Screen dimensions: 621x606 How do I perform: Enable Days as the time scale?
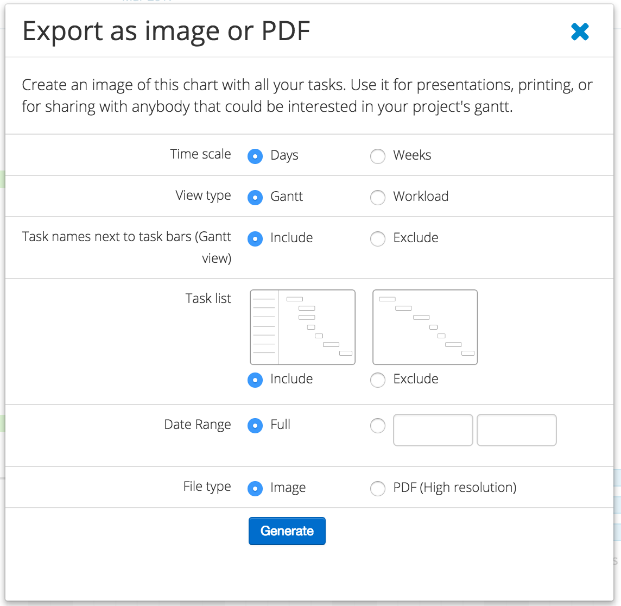tap(255, 156)
